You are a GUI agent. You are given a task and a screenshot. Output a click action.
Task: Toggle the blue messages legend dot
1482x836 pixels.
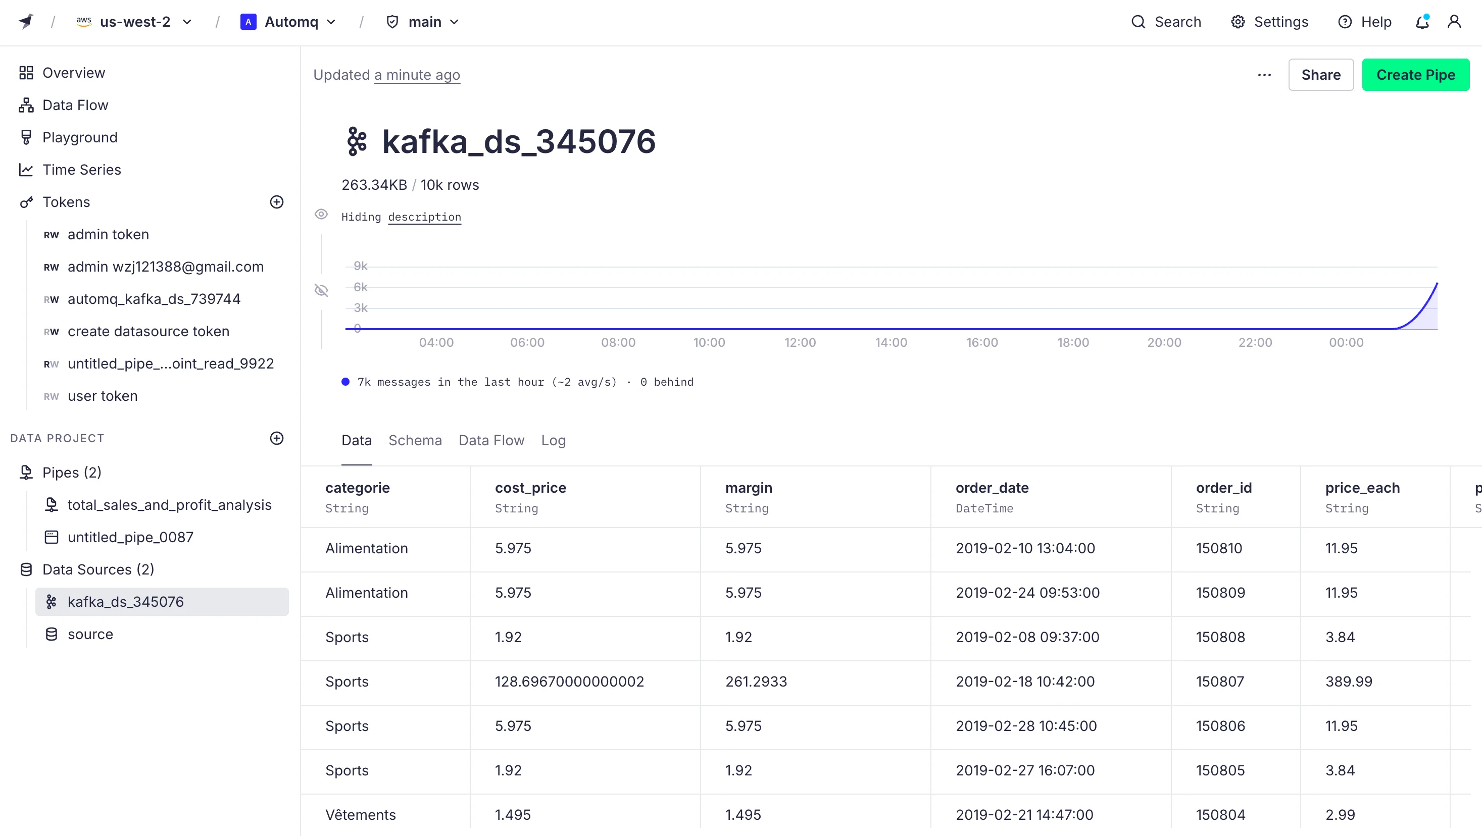(345, 382)
